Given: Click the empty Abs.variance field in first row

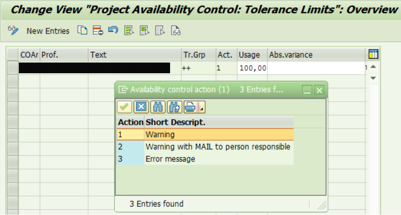Looking at the screenshot, I should [x=316, y=68].
